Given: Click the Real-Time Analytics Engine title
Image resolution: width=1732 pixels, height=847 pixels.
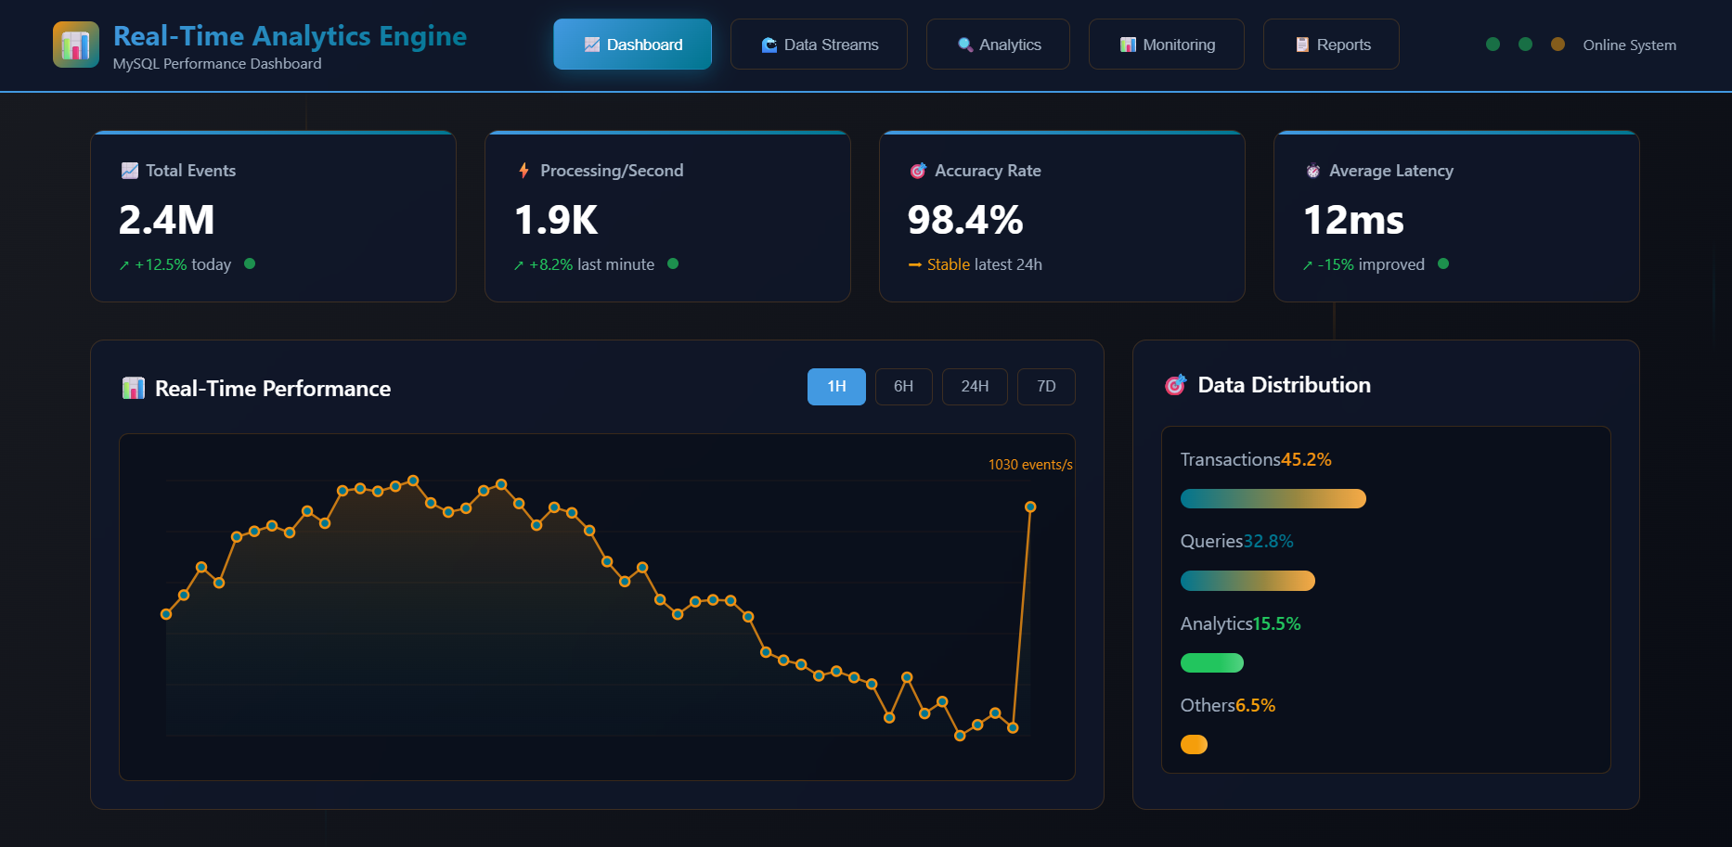Looking at the screenshot, I should click(290, 36).
